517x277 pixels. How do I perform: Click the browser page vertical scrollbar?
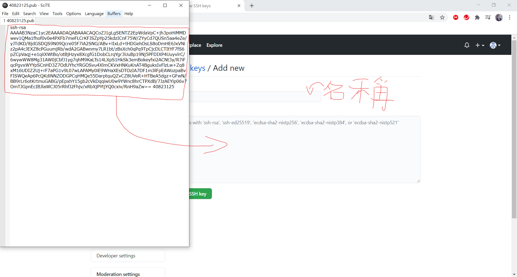coord(514,129)
